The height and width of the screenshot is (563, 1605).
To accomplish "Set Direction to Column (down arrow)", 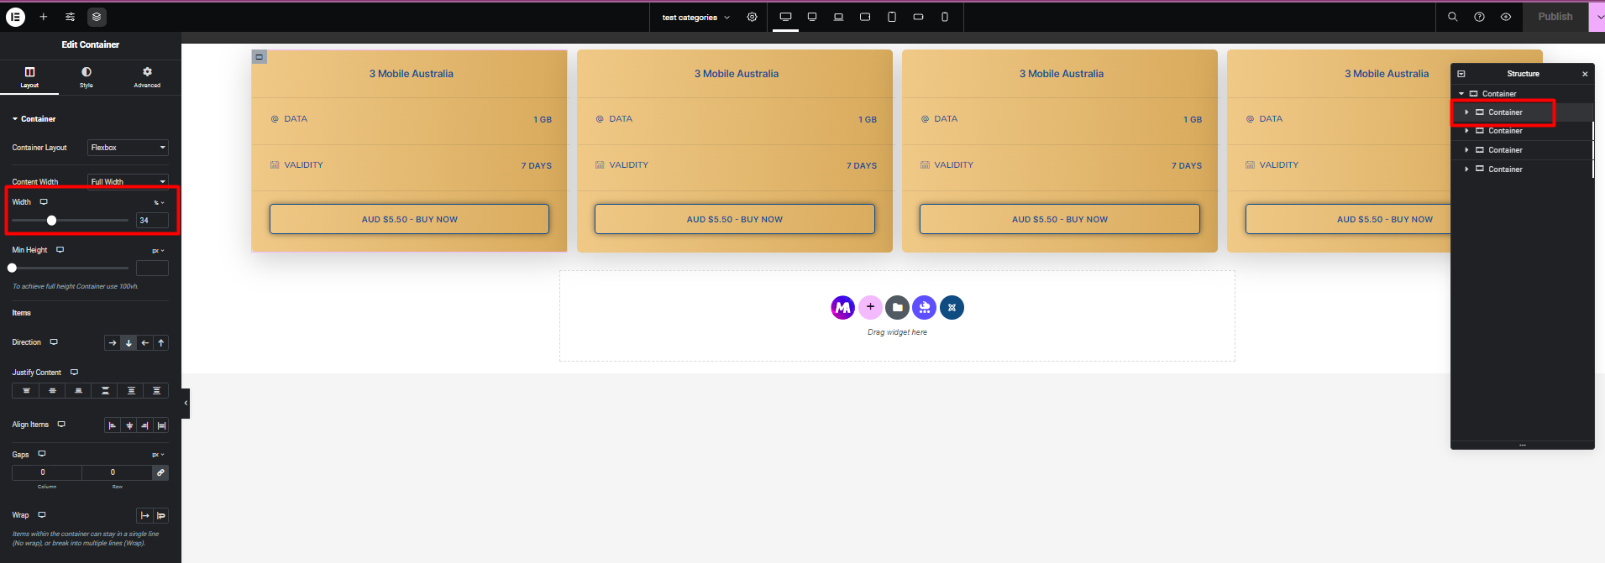I will [129, 342].
